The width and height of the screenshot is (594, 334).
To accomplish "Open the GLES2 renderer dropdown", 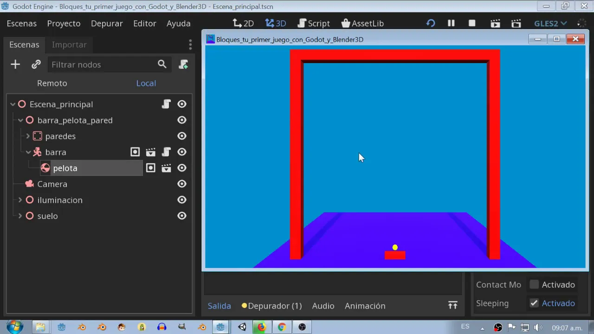I will pos(550,23).
